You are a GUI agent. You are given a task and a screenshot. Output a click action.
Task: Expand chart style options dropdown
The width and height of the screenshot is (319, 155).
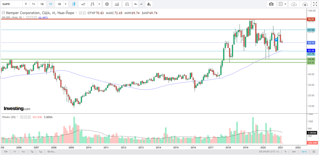[99, 4]
